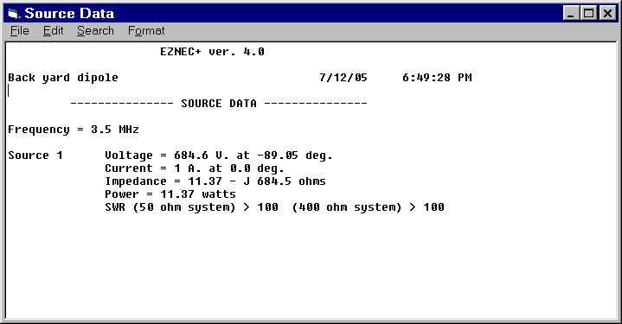Minimize the Source Data window

(570, 14)
